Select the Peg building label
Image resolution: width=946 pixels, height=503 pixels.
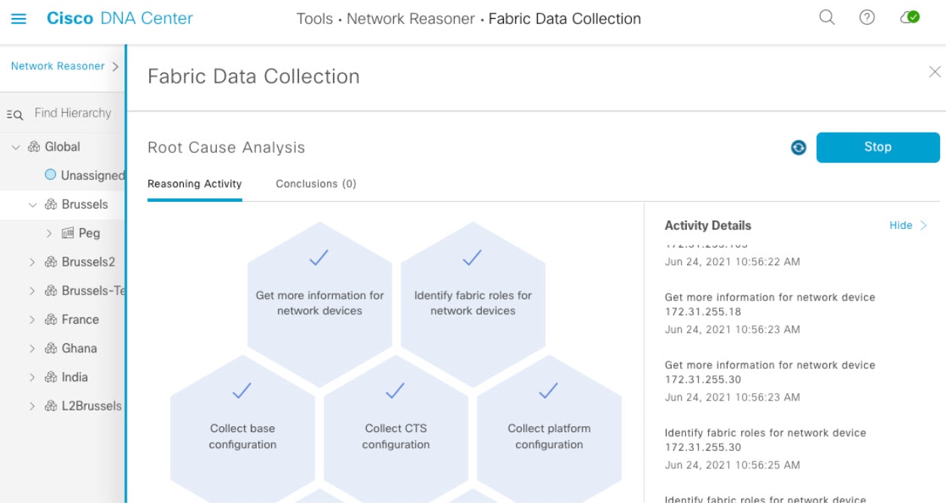coord(89,233)
